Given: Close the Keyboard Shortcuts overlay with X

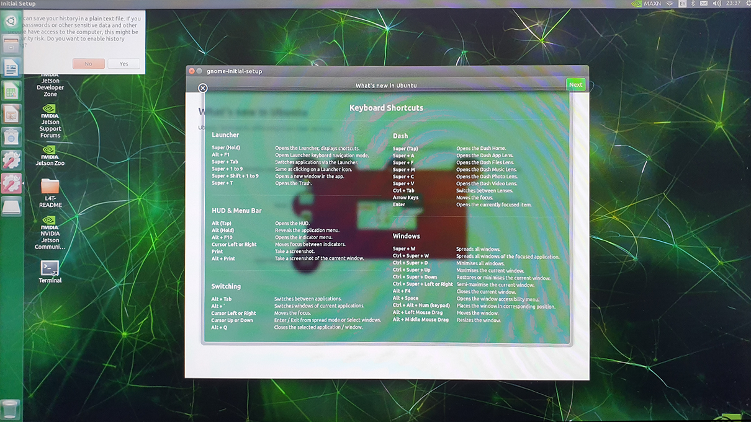Looking at the screenshot, I should coord(202,88).
